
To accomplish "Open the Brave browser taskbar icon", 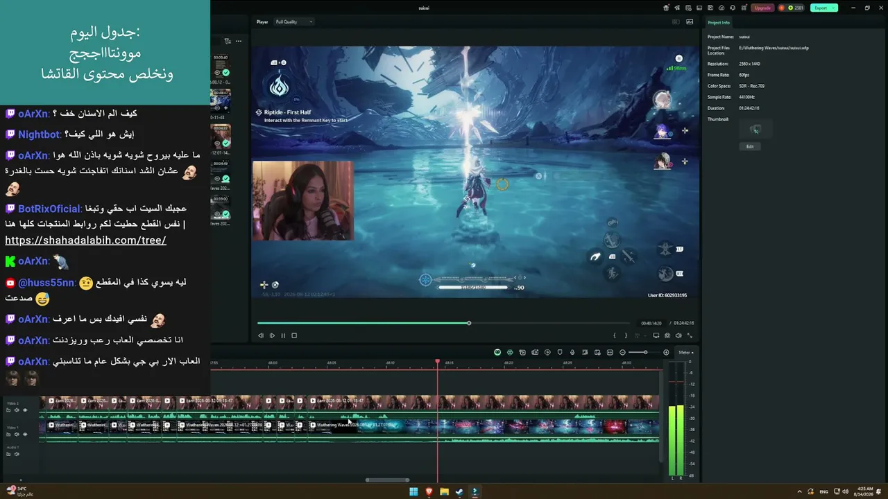I will [x=429, y=492].
